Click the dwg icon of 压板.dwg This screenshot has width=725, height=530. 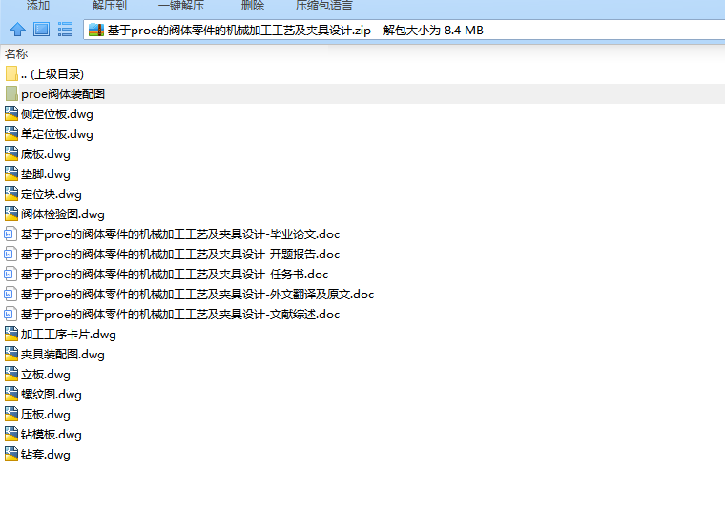click(11, 414)
